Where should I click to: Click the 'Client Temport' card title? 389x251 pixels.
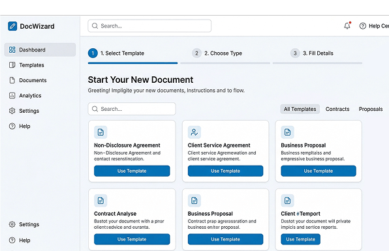point(300,214)
